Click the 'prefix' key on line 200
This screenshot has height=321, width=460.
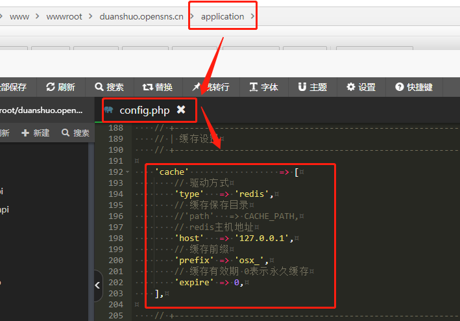194,261
